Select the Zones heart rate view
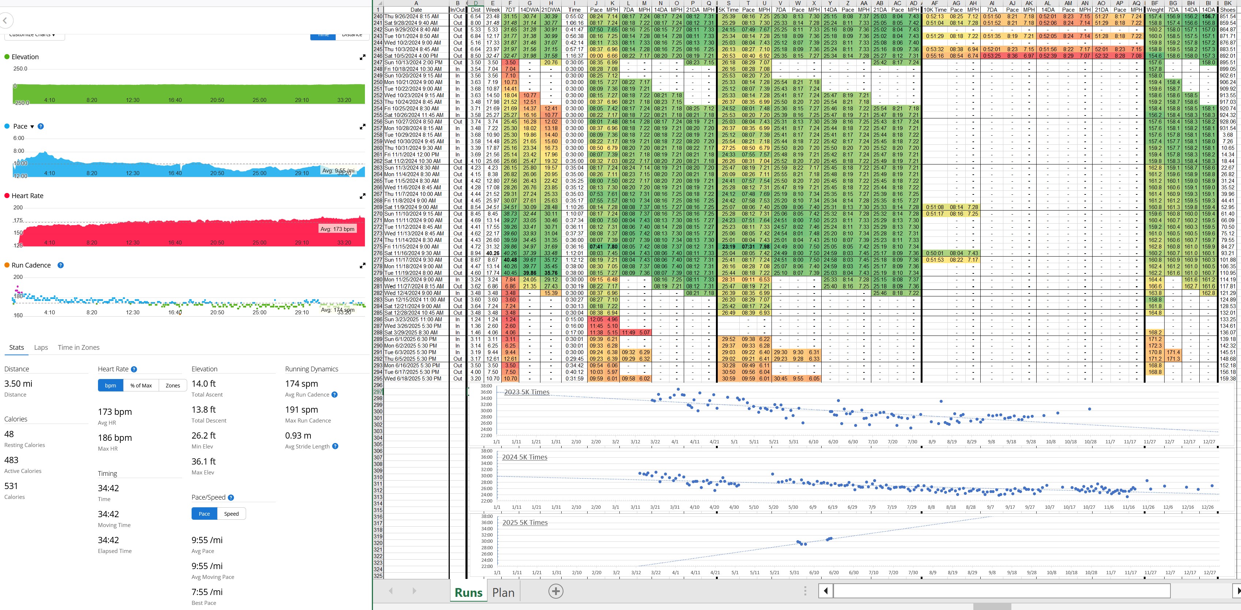Viewport: 1241px width, 610px height. (173, 385)
